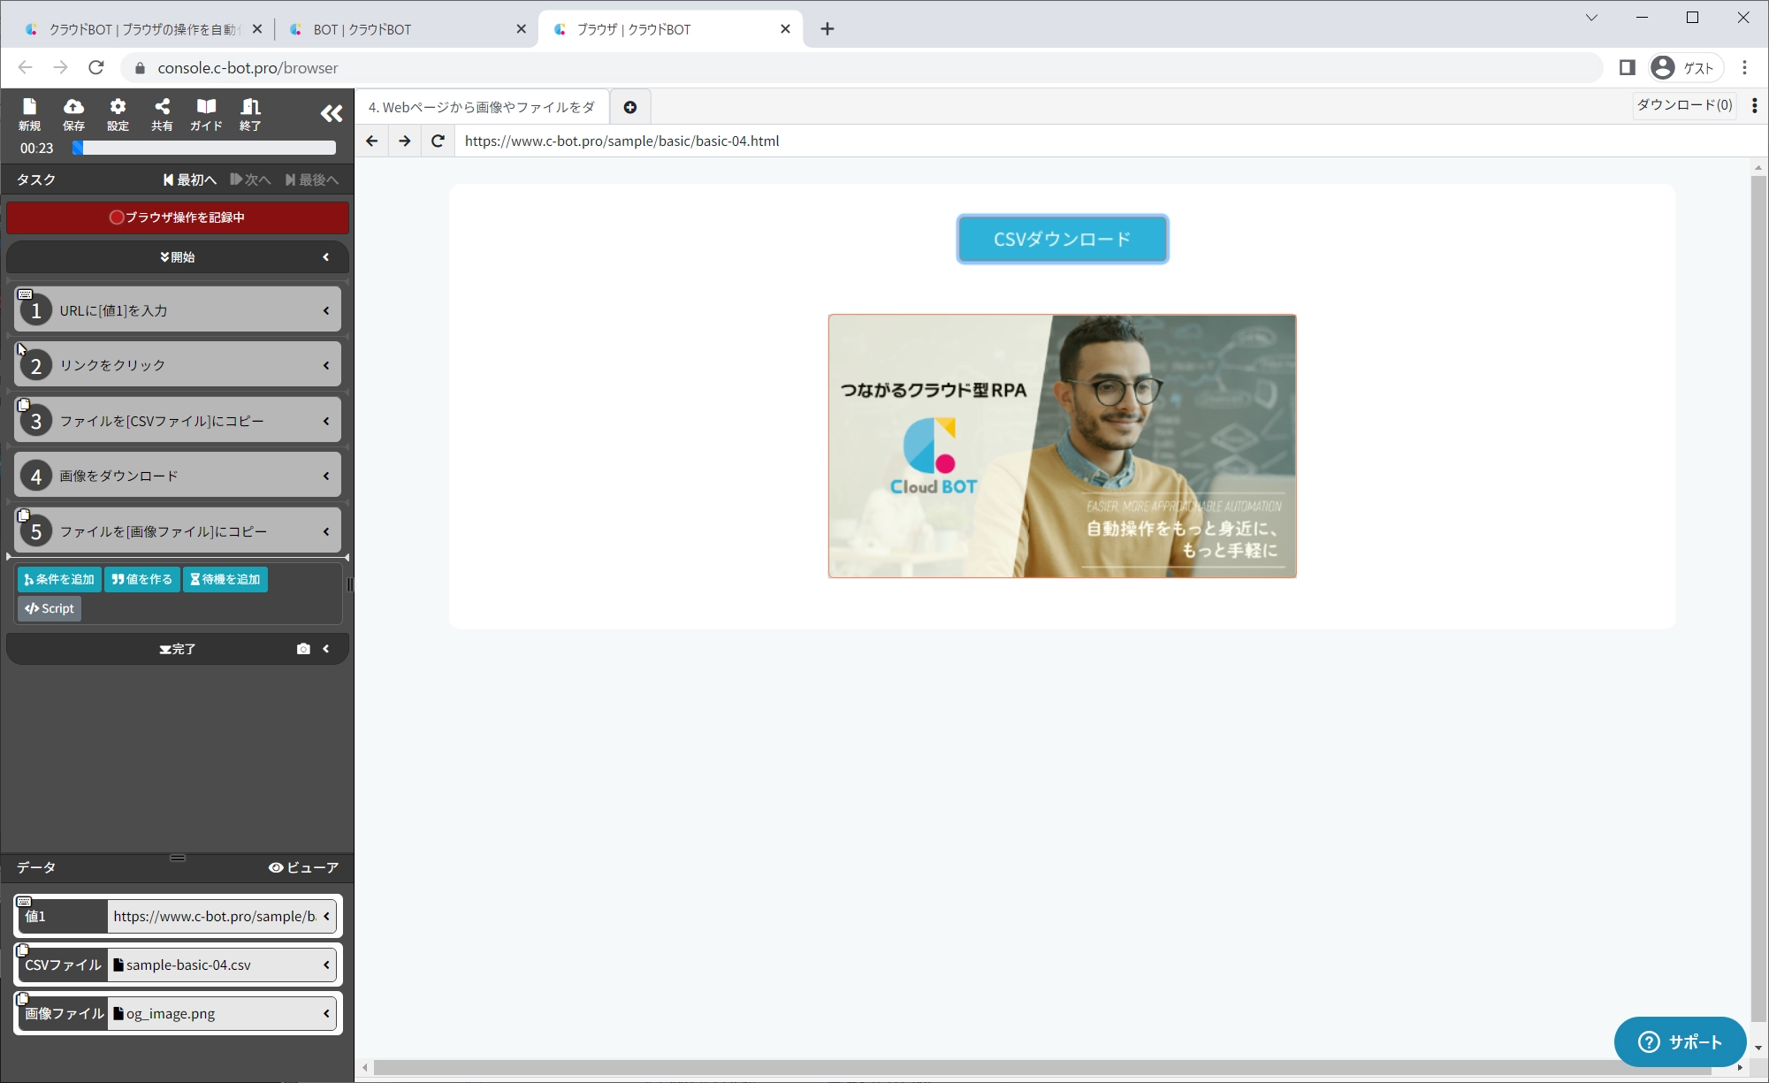Click the CSVダウンロード button
This screenshot has height=1083, width=1769.
[x=1062, y=240]
